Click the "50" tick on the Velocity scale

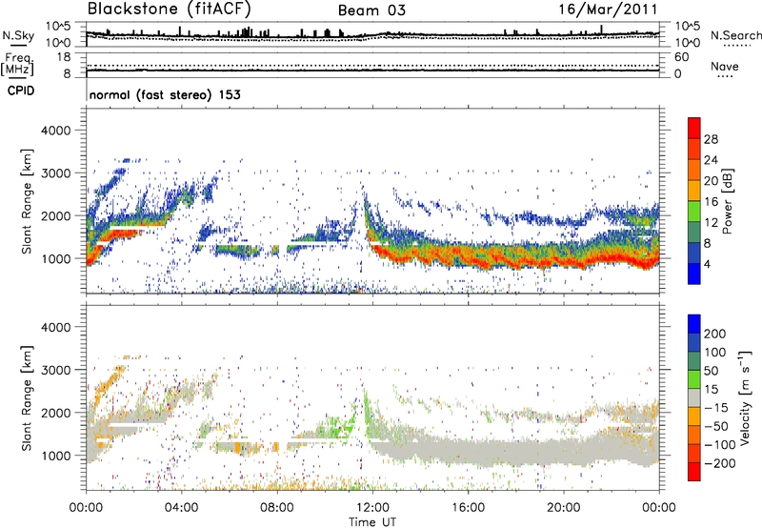click(711, 371)
